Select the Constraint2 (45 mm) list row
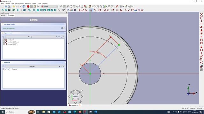The height and width of the screenshot is (114, 204). point(33,42)
